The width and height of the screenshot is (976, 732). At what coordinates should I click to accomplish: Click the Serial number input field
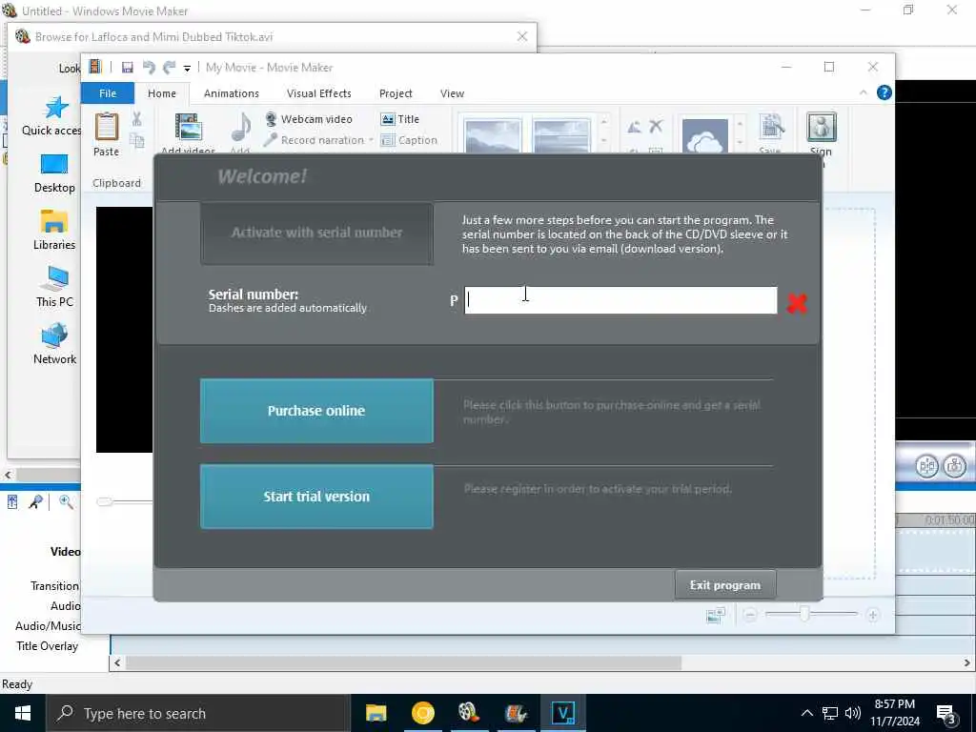[x=620, y=300]
